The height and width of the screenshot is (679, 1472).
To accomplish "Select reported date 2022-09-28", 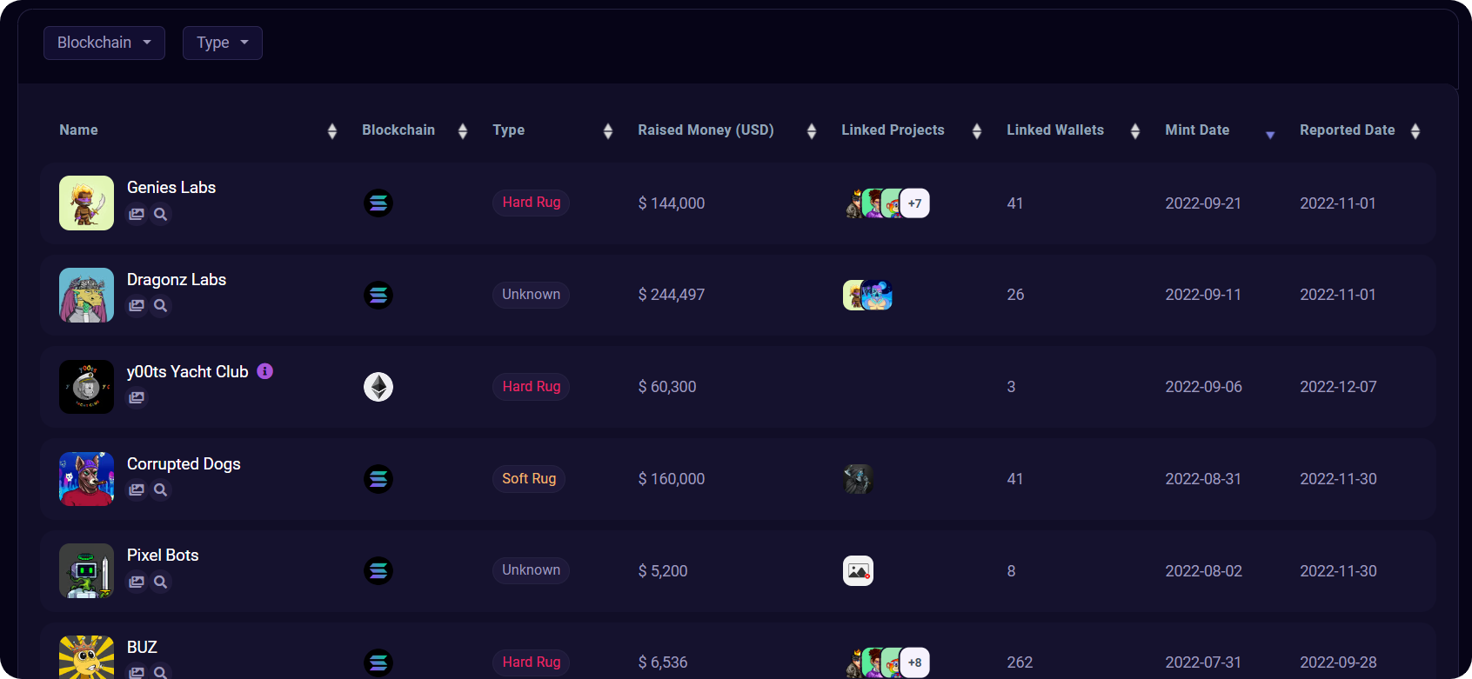I will pos(1338,662).
